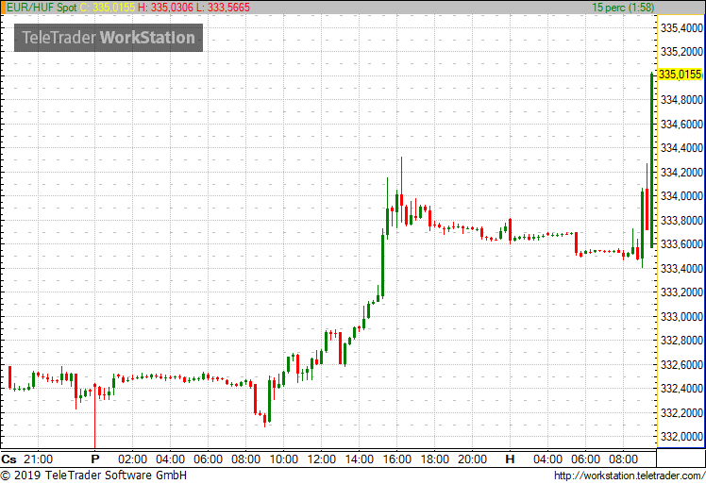Click the 15 perc (1:58) interval label
Viewport: 706px width, 484px height.
pyautogui.click(x=623, y=8)
